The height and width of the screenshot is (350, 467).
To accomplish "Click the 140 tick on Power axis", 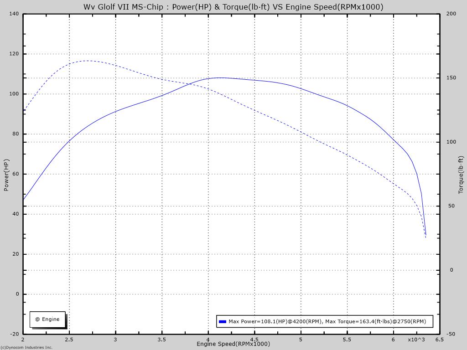I will coord(14,14).
